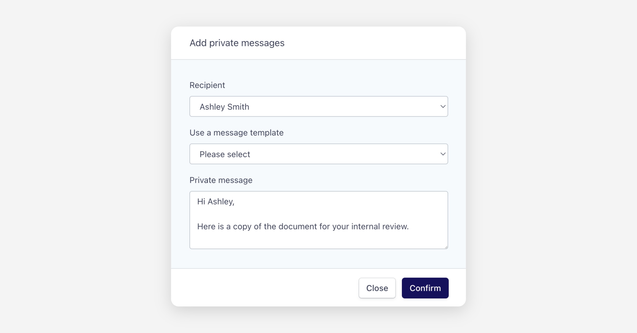Click the blank line below the greeting

[x=265, y=214]
